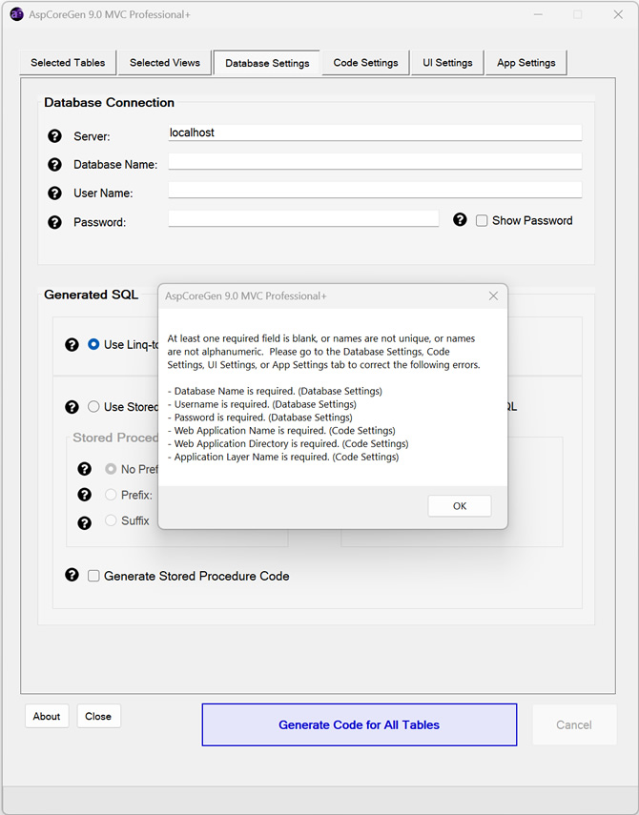
Task: Click 'Application Layer Name is required' line
Action: (x=283, y=457)
